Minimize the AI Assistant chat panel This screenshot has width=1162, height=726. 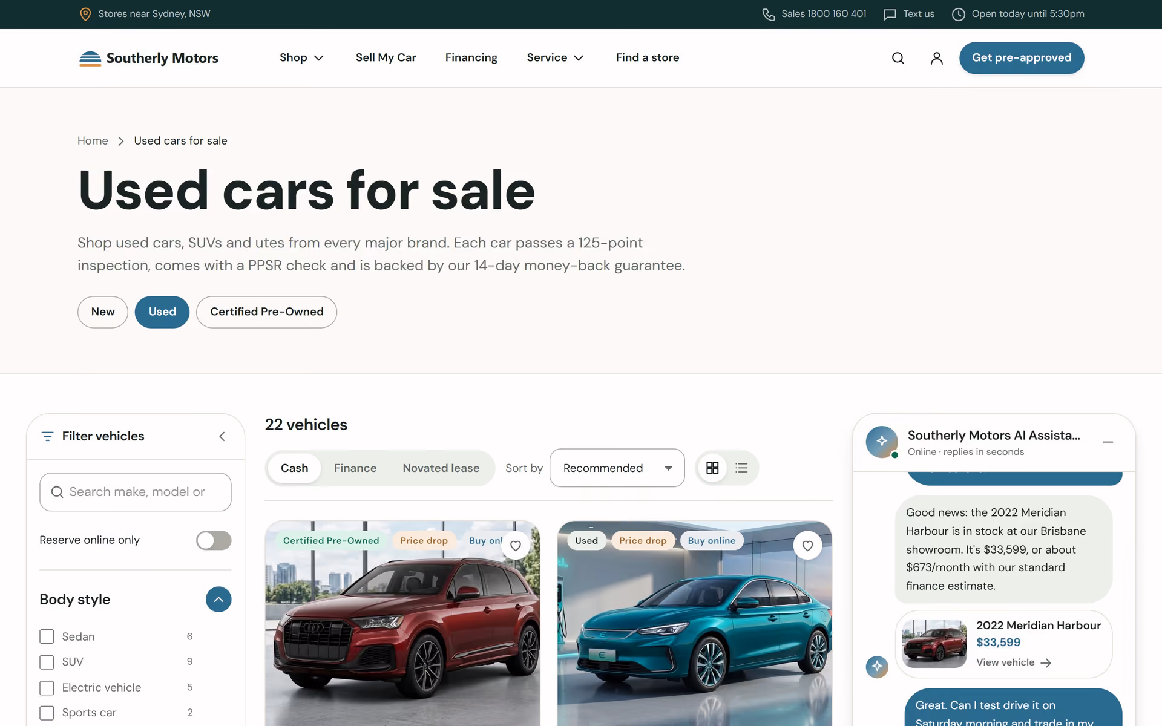click(x=1108, y=442)
